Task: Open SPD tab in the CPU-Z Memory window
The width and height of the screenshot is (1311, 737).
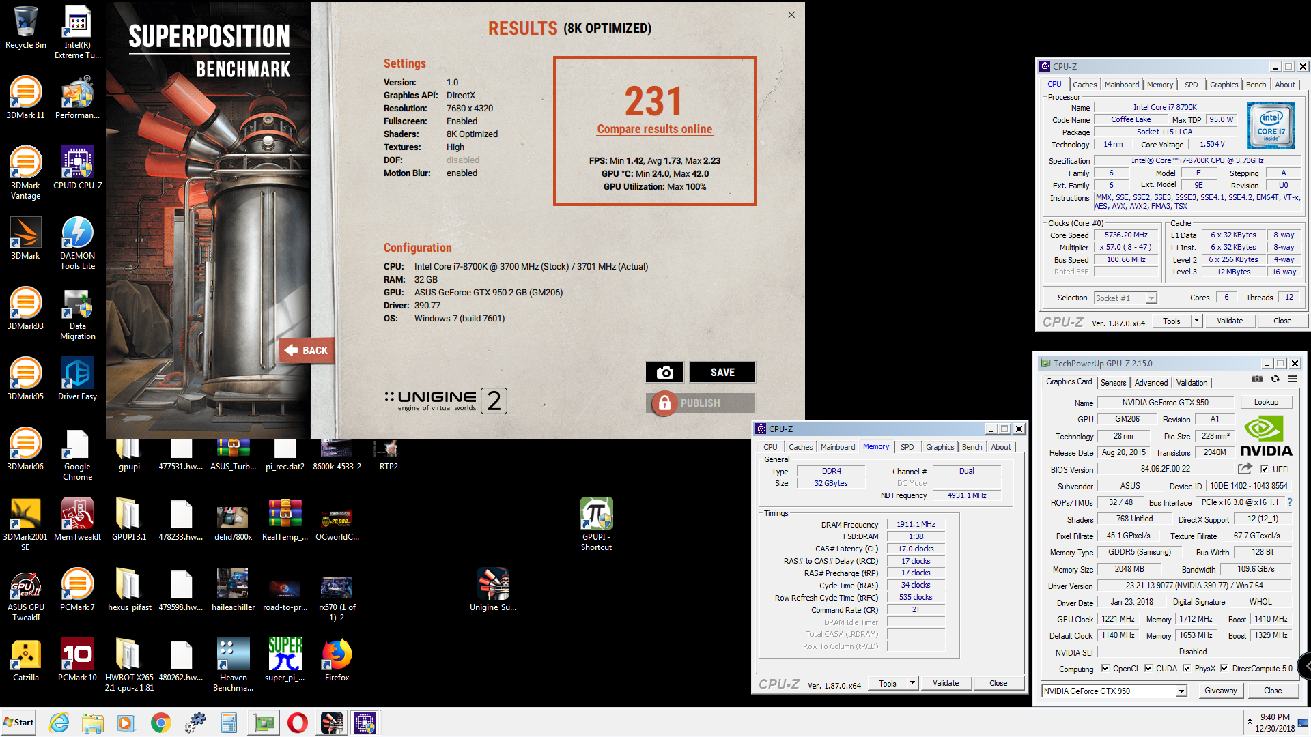Action: (907, 447)
